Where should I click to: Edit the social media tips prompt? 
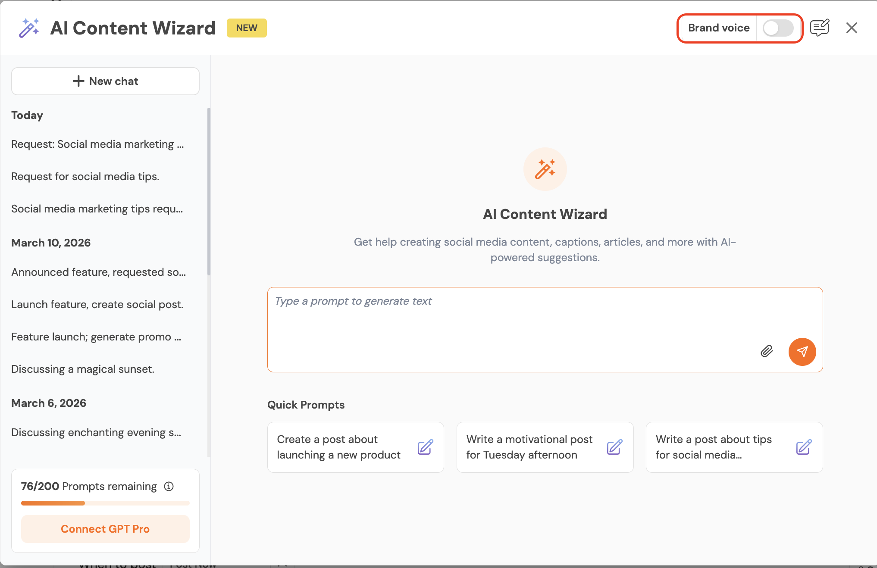804,447
